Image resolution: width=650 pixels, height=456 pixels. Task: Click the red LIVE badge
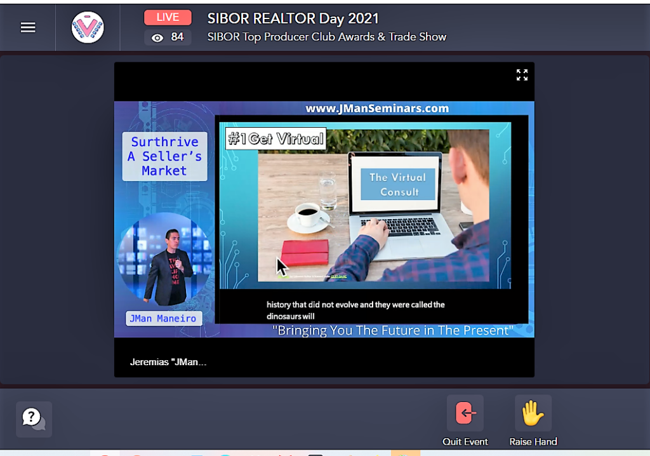pyautogui.click(x=168, y=17)
